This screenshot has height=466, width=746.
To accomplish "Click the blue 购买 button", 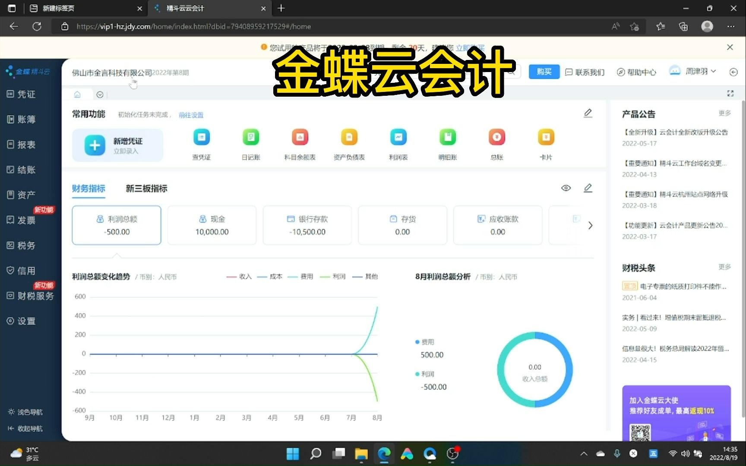I will click(x=544, y=72).
